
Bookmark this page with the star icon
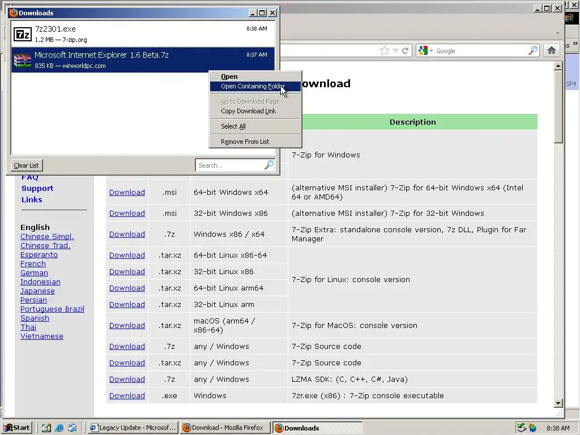coord(385,50)
